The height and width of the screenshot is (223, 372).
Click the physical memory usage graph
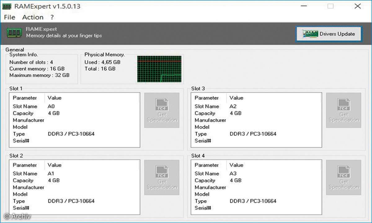(x=159, y=69)
